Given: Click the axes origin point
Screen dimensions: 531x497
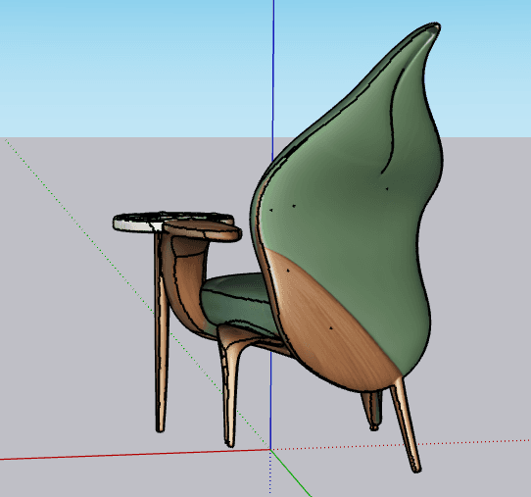Looking at the screenshot, I should click(270, 450).
